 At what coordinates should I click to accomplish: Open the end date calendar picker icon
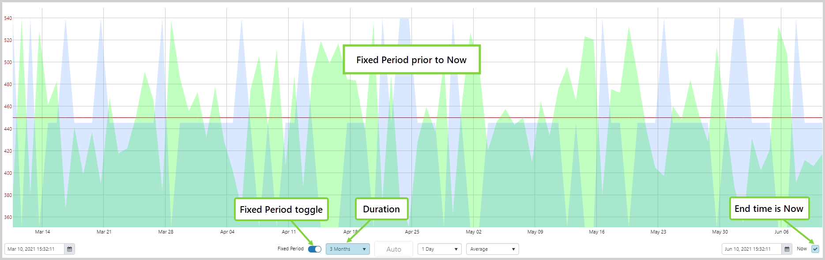[x=787, y=249]
